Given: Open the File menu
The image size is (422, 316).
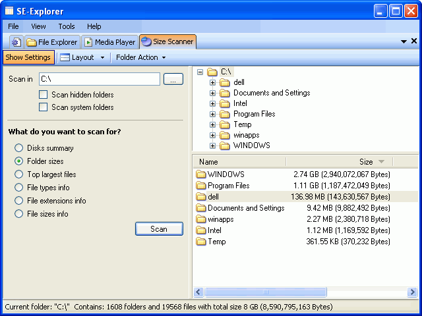Looking at the screenshot, I should pyautogui.click(x=13, y=26).
